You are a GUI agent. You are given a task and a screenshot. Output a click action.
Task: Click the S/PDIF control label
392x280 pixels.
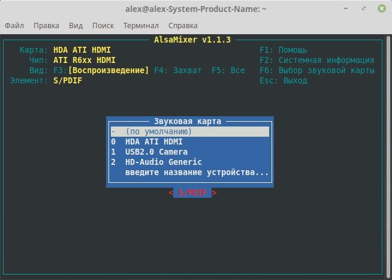(192, 192)
